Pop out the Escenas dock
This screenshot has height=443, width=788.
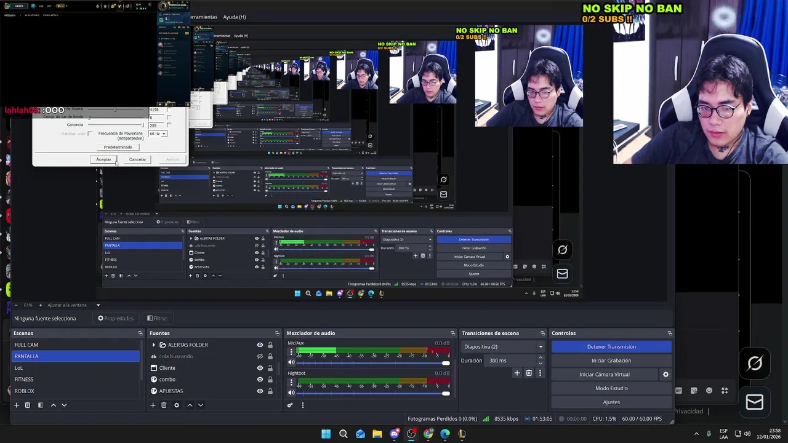click(x=140, y=333)
